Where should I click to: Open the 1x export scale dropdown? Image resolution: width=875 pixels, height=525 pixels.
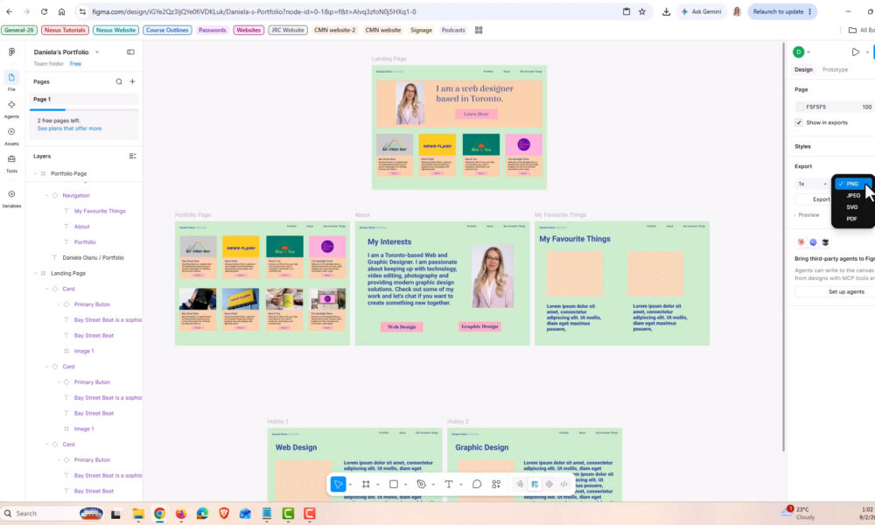pyautogui.click(x=813, y=184)
